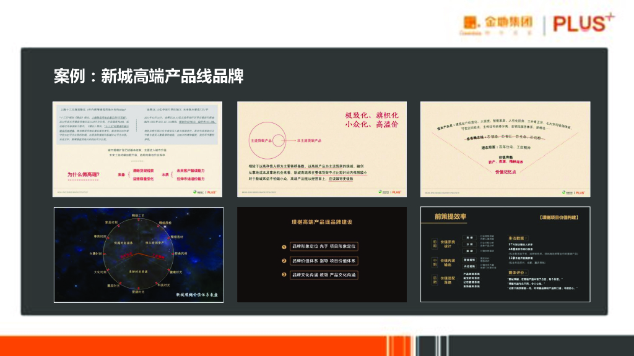Click the 璞樾高端产品线品牌建设 gold title
634x356 pixels.
[322, 222]
